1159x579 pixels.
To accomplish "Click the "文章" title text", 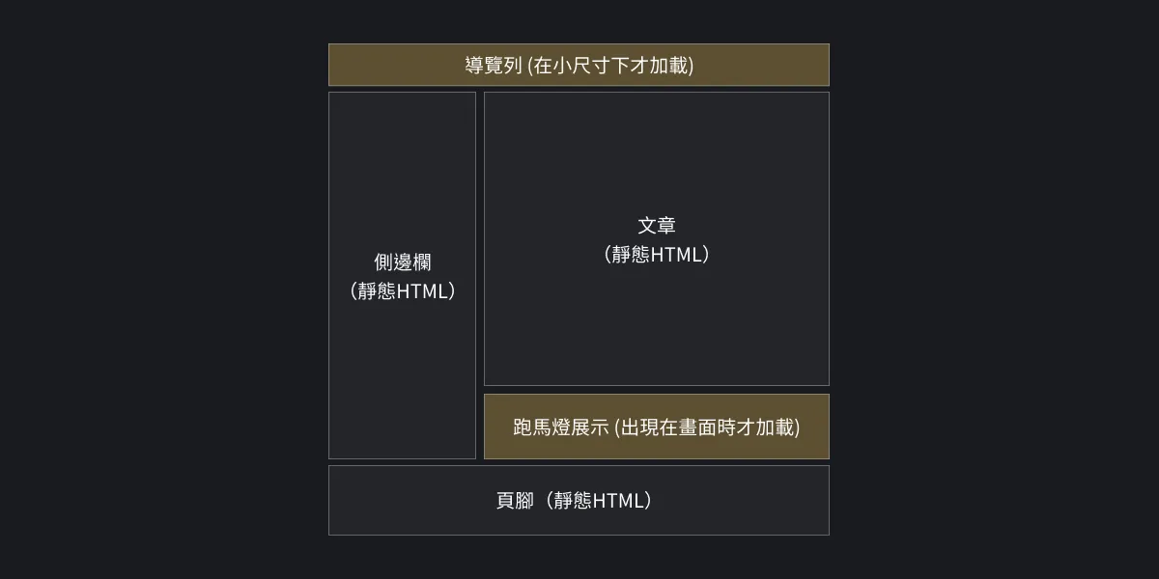I will [656, 225].
